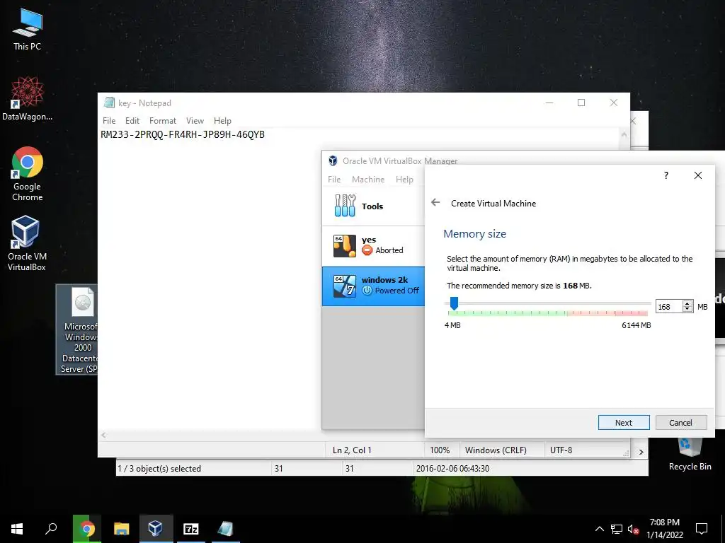Show hidden system tray icons
Image resolution: width=725 pixels, height=543 pixels.
[599, 529]
